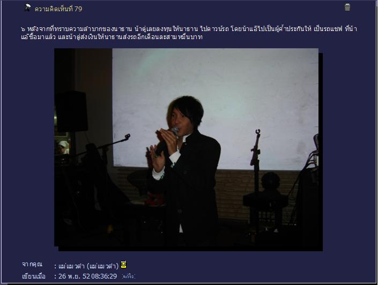Click the yellow member icon after แม่แมวดำ
Screen dimensions: 378x285
124,264
